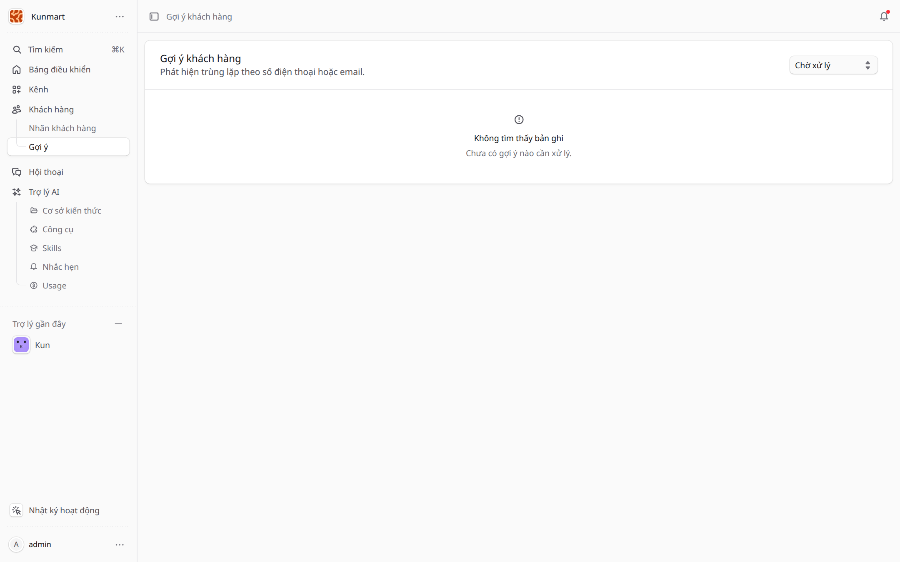Click the Kênh grid icon
The height and width of the screenshot is (562, 900).
[17, 90]
